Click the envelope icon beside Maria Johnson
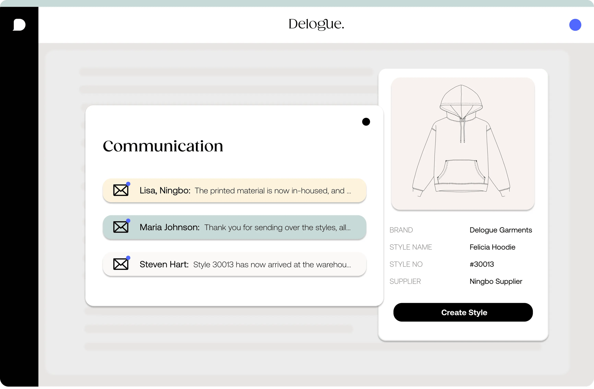This screenshot has height=389, width=594. [121, 227]
